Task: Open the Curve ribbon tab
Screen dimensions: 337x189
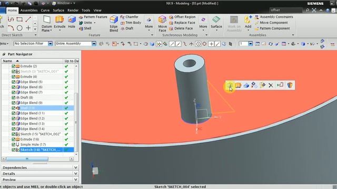Action: (45, 10)
